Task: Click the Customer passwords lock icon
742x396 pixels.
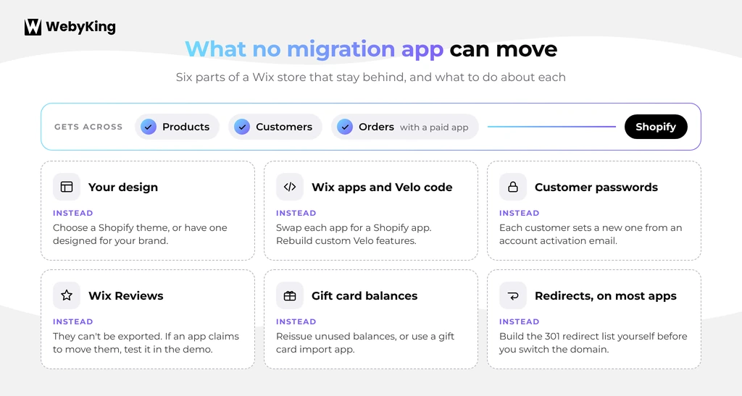Action: coord(513,187)
